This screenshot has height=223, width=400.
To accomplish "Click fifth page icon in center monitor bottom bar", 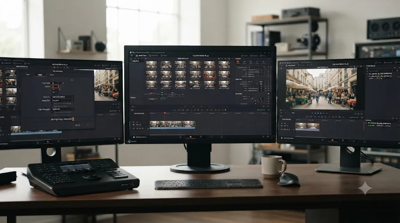I will coord(222,137).
